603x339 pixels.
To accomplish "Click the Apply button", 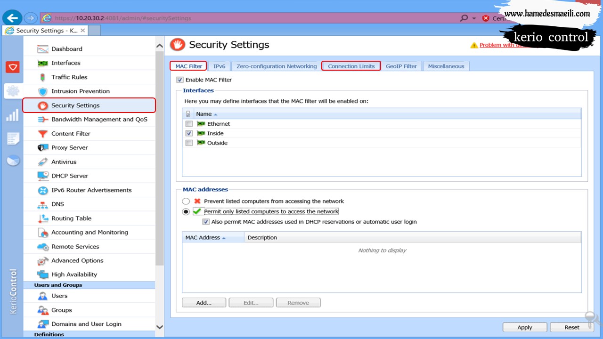I will click(x=525, y=327).
